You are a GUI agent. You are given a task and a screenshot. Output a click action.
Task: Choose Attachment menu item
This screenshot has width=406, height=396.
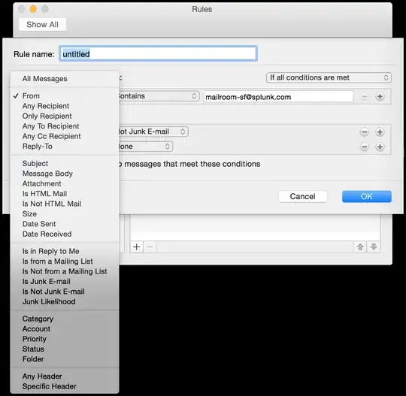[65, 183]
